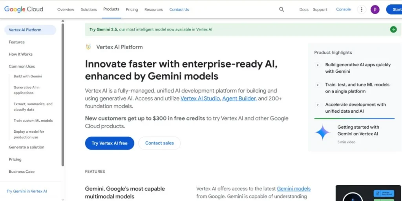Viewport: 402px width, 201px height.
Task: Expand 'Build generative AI apps quickly' highlight arrow
Action: [318, 65]
